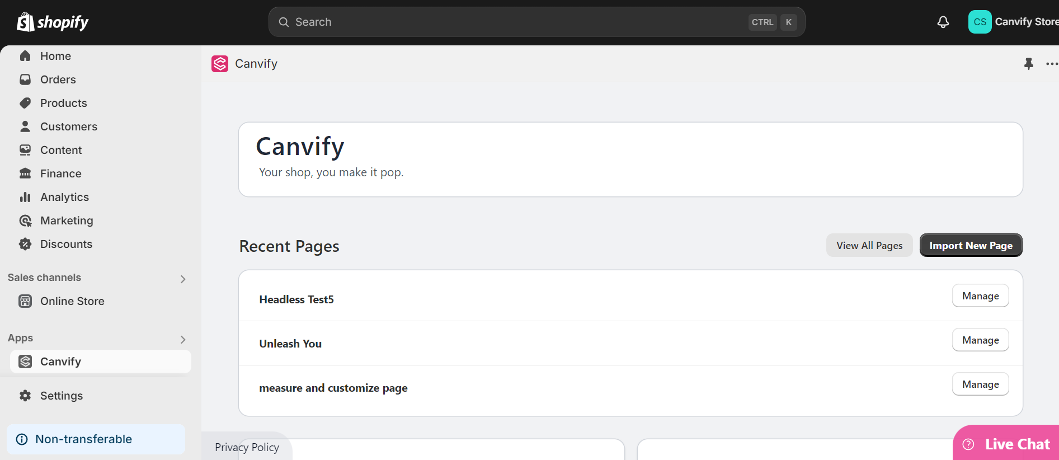This screenshot has height=460, width=1059.
Task: Open Live Chat
Action: 1006,444
